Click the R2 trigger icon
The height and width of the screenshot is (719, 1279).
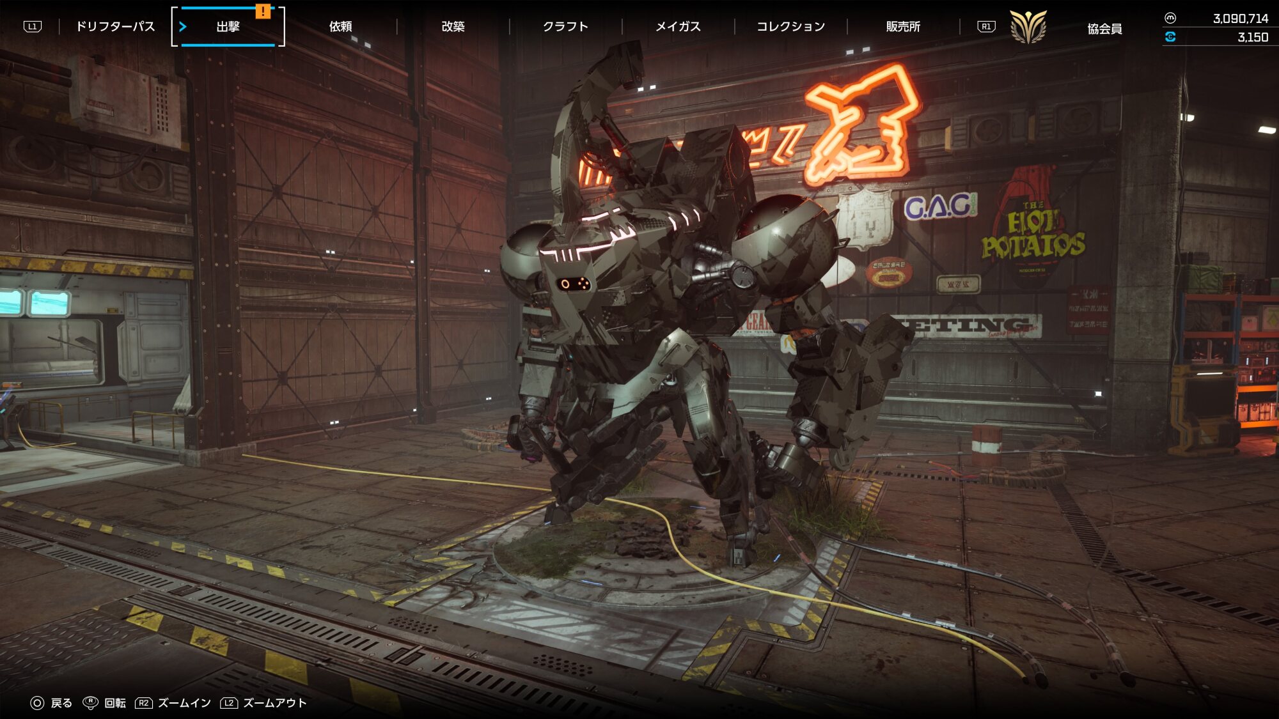click(x=144, y=703)
